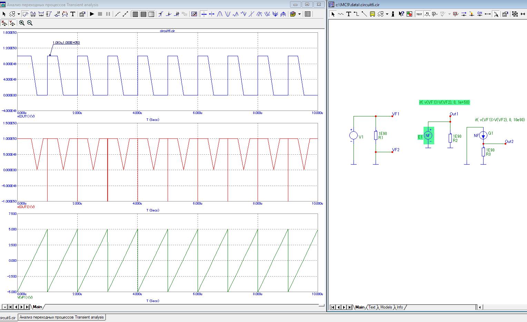Zoom out on the plot
The width and height of the screenshot is (527, 322).
click(30, 23)
